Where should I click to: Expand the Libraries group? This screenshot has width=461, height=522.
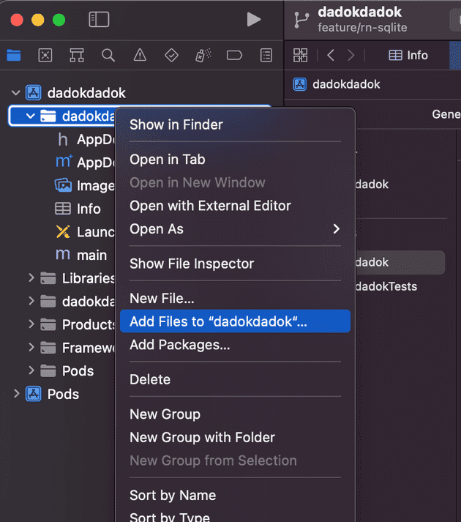tap(31, 278)
